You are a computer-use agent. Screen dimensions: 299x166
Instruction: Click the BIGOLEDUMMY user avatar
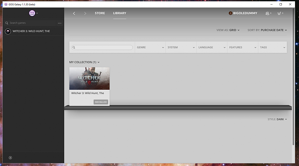(x=230, y=13)
